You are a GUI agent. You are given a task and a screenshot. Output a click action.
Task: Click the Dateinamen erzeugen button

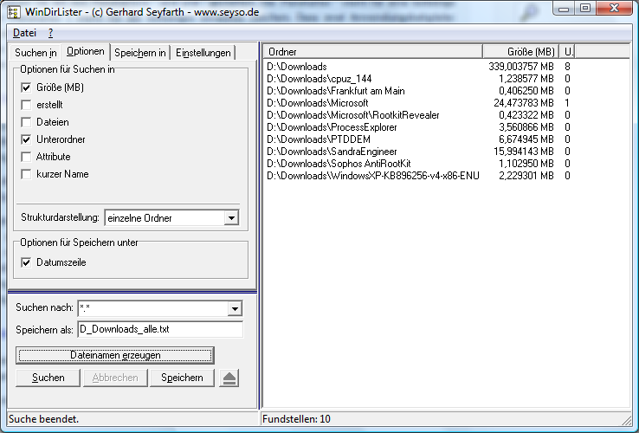[115, 355]
